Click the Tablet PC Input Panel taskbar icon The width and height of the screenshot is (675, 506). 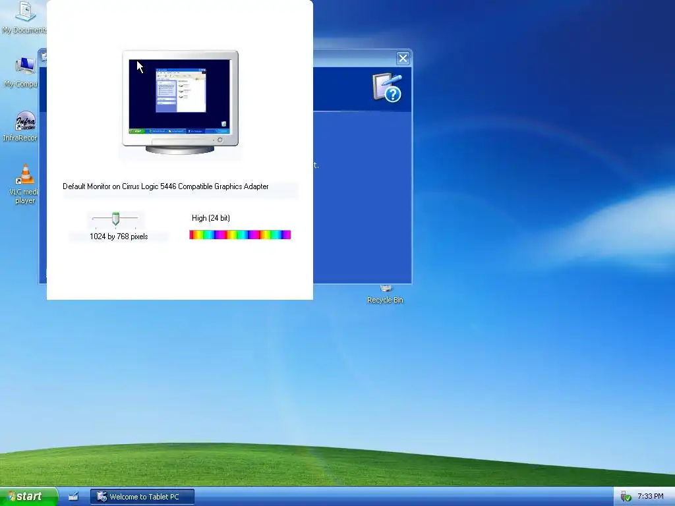click(74, 496)
